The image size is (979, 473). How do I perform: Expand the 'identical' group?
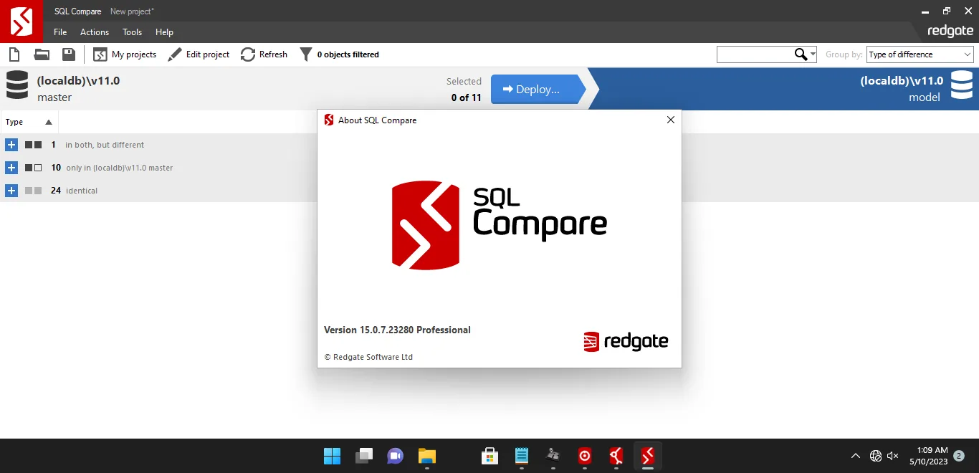pos(11,191)
